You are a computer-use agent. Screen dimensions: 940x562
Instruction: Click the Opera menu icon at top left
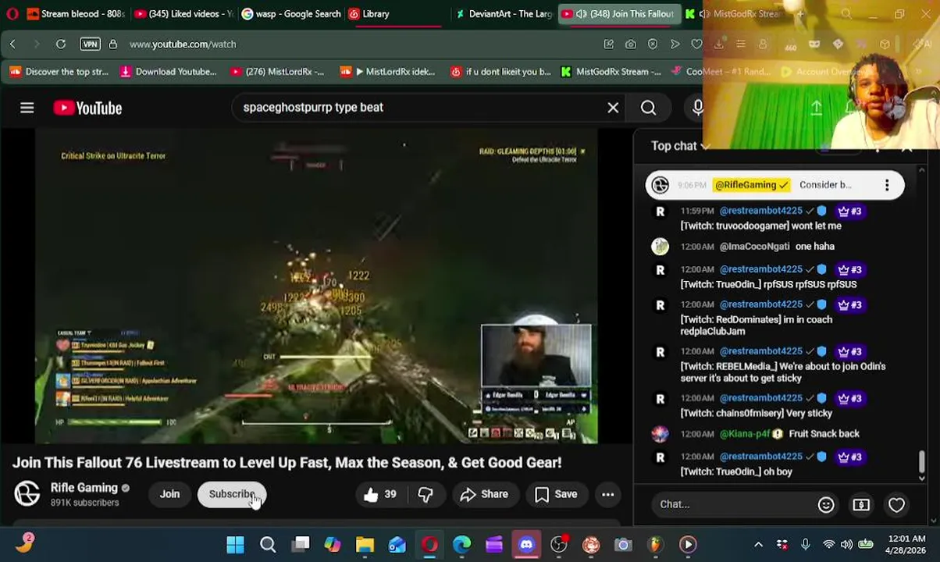(x=12, y=14)
